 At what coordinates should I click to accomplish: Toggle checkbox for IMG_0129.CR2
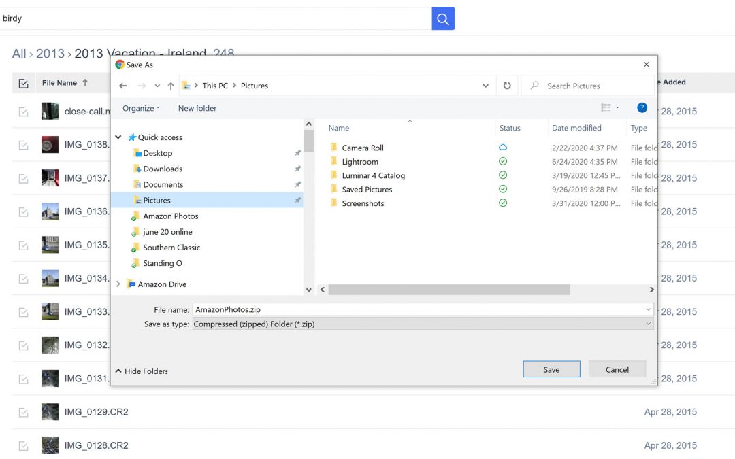[x=24, y=412]
